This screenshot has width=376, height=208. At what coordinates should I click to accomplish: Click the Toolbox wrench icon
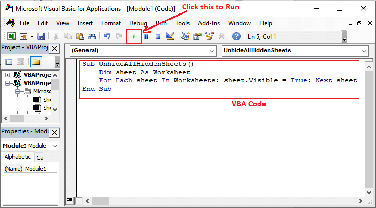click(221, 36)
